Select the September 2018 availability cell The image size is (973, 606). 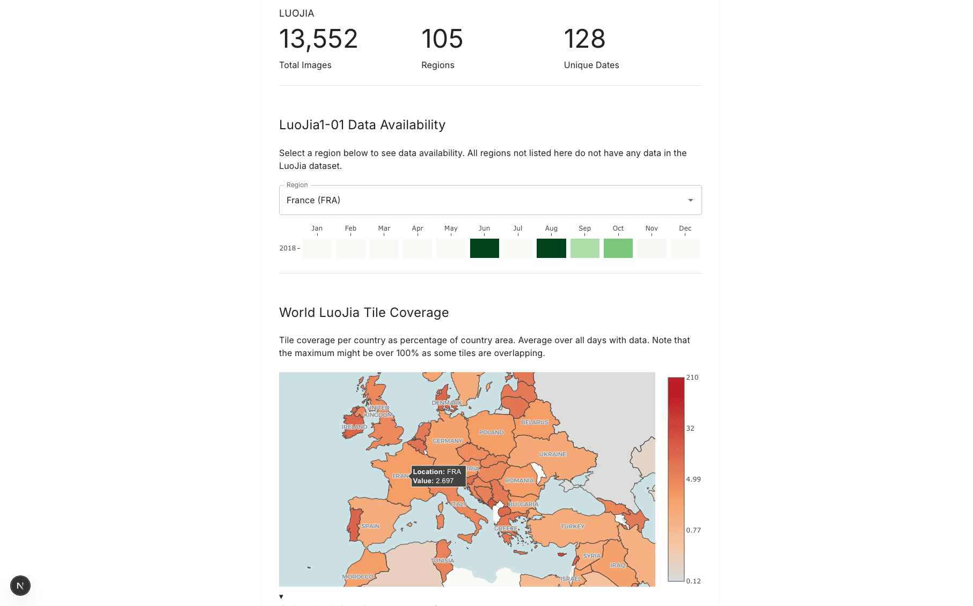(x=584, y=248)
